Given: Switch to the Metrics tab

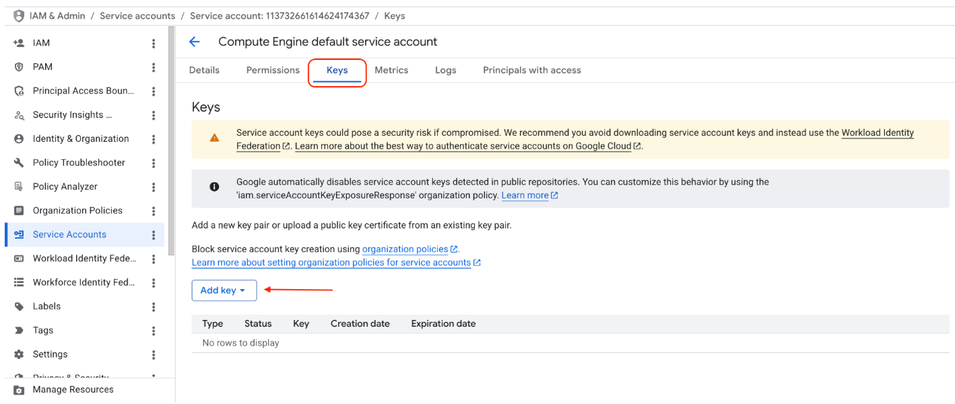Looking at the screenshot, I should click(x=391, y=70).
